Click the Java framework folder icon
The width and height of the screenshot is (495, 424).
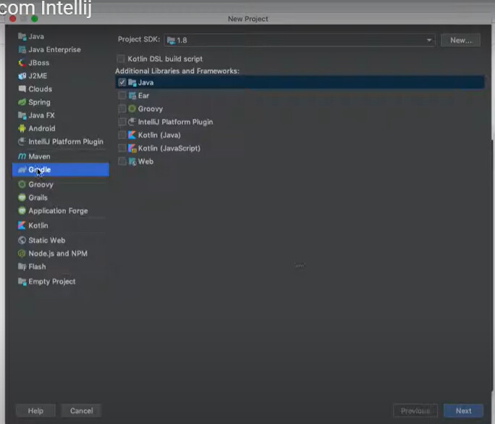click(x=132, y=83)
